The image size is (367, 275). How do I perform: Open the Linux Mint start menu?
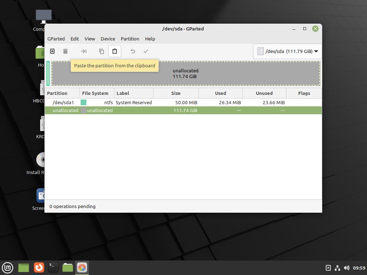pyautogui.click(x=8, y=267)
